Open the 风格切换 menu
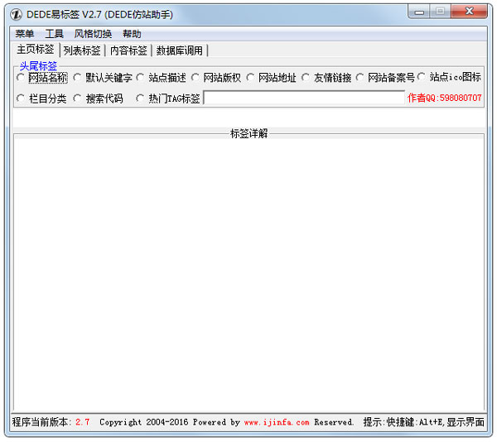The height and width of the screenshot is (442, 497). pos(93,34)
